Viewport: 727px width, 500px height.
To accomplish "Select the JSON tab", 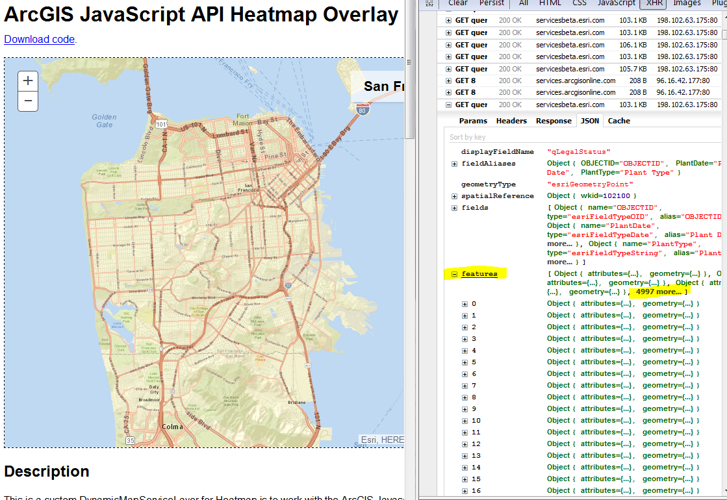I will click(590, 121).
